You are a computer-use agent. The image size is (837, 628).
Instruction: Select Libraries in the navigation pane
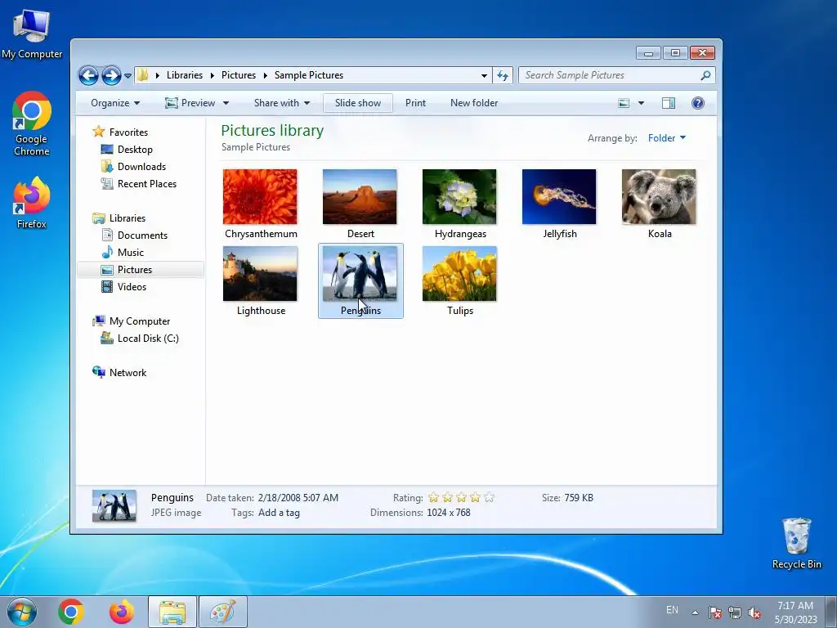tap(127, 218)
